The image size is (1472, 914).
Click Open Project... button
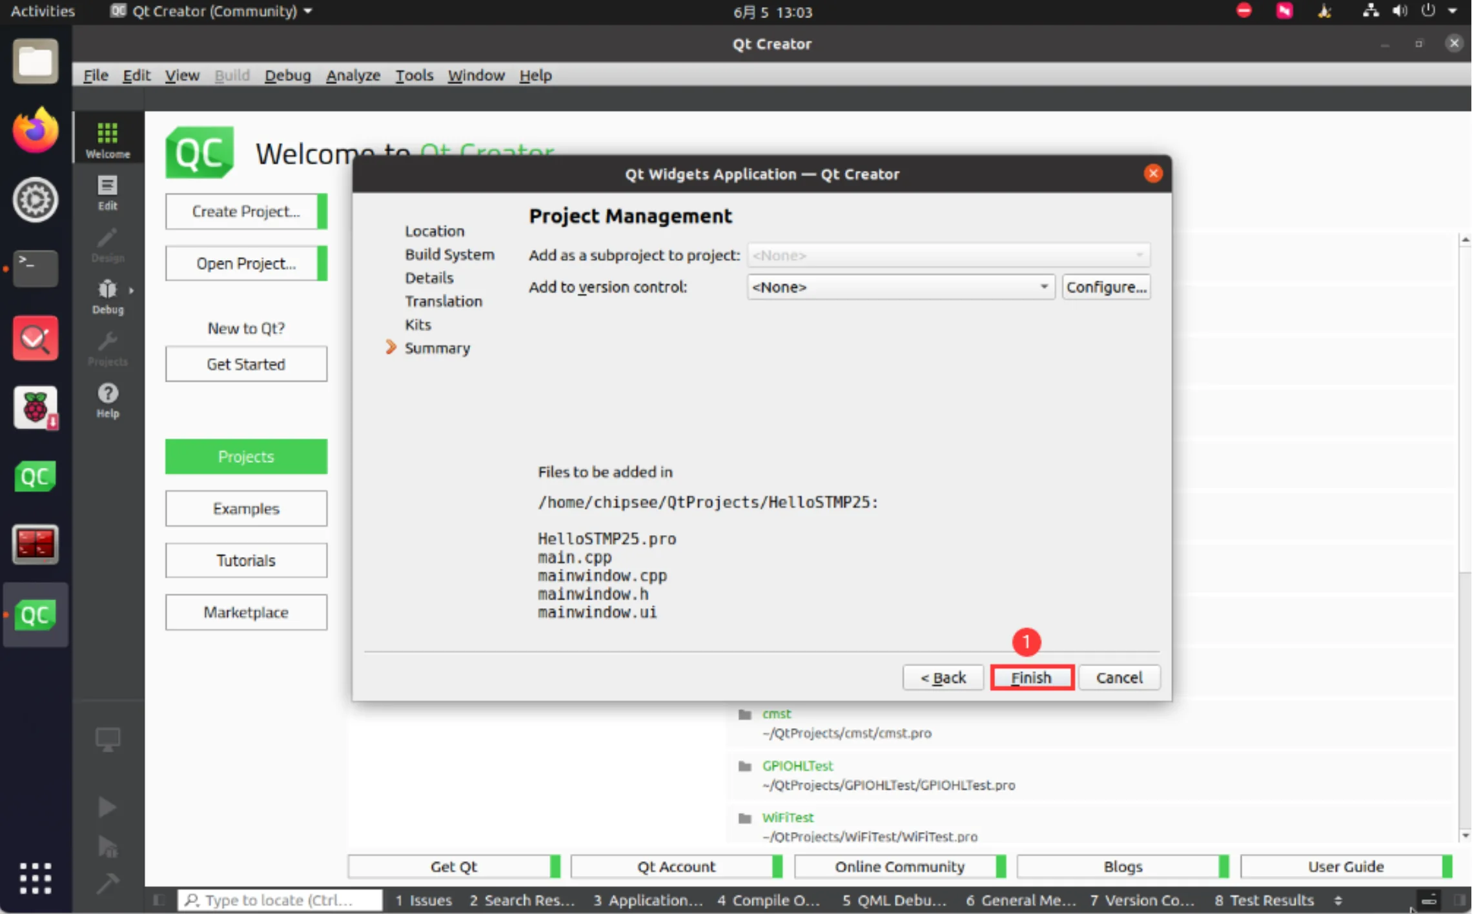(x=246, y=263)
